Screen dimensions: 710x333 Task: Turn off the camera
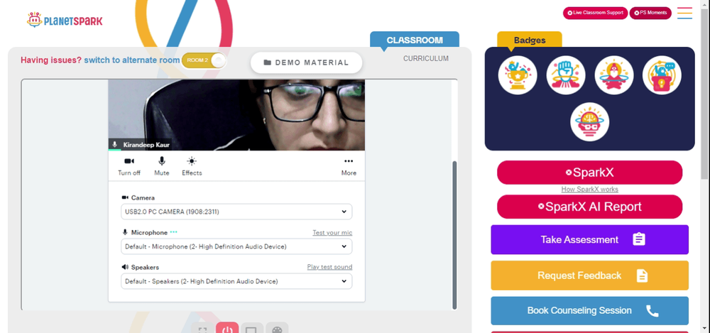[129, 166]
